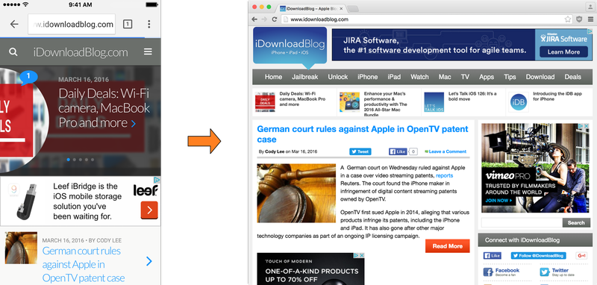
Task: Select the first carousel dot on mobile slider
Action: [x=68, y=160]
